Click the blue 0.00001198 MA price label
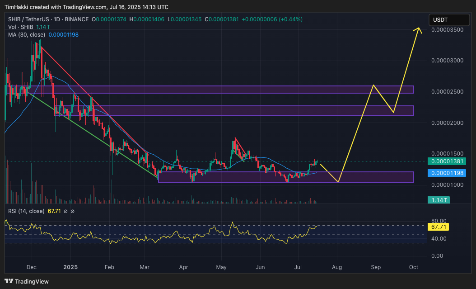The image size is (476, 289). point(447,173)
